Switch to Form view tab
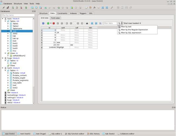Screen dimensions: 176x136 click(x=55, y=18)
